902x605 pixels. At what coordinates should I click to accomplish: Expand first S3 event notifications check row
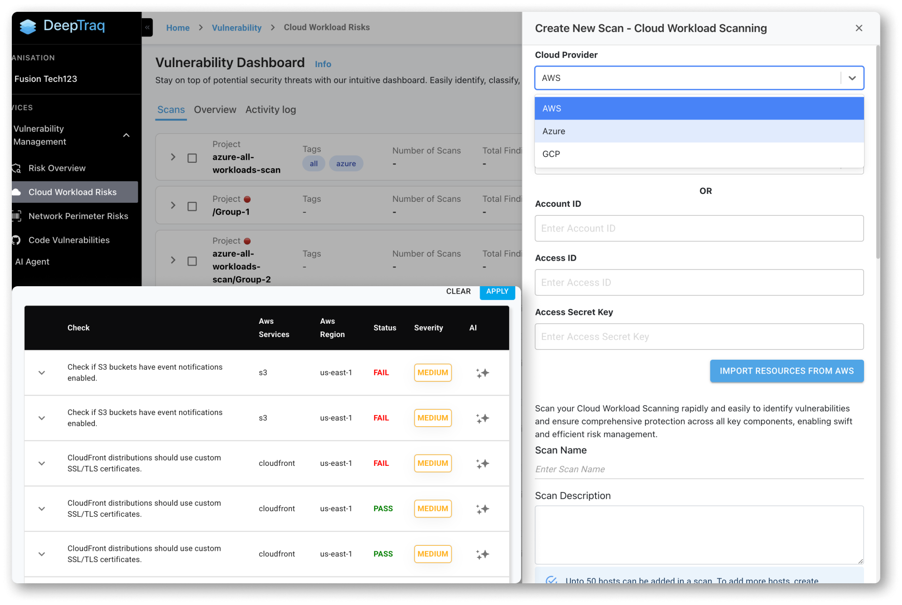click(42, 373)
